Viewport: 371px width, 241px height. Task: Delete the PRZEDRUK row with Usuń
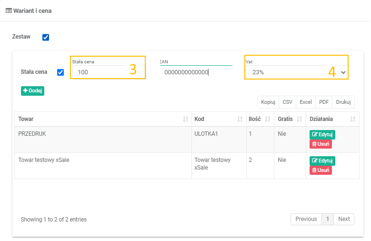coord(321,144)
